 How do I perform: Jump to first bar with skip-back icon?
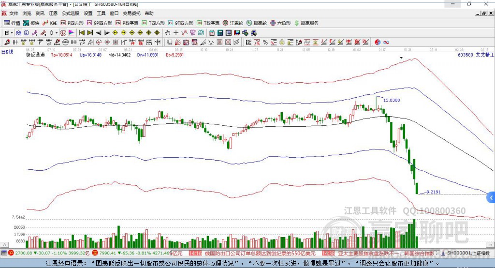coord(82,33)
